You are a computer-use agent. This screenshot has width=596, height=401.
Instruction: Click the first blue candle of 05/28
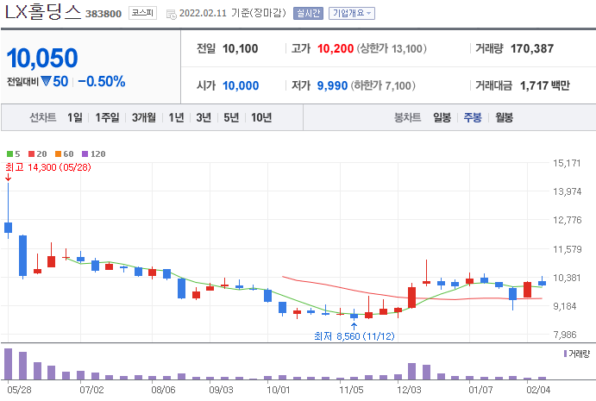[9, 228]
